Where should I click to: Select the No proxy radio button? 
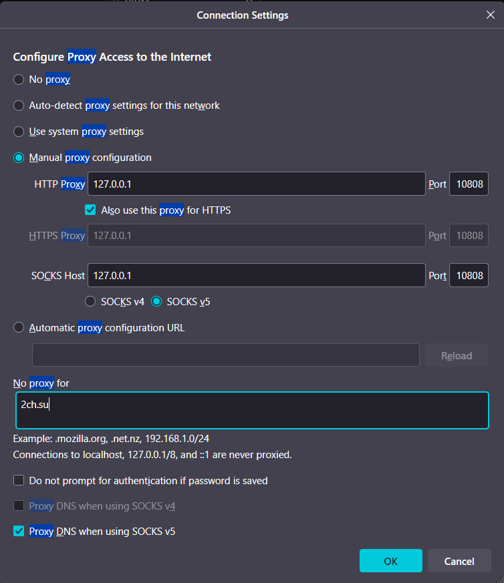coord(19,79)
